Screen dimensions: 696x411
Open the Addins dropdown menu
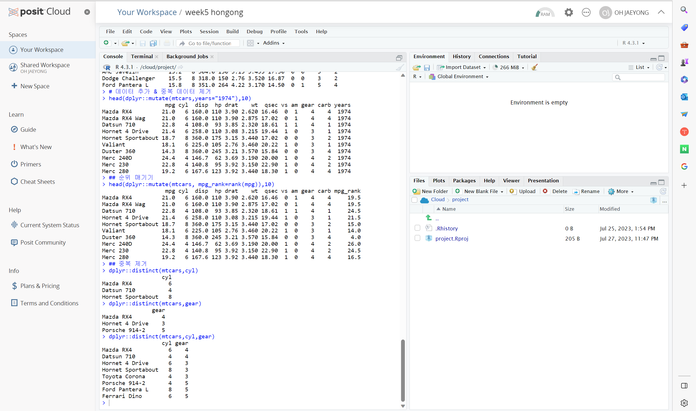273,43
